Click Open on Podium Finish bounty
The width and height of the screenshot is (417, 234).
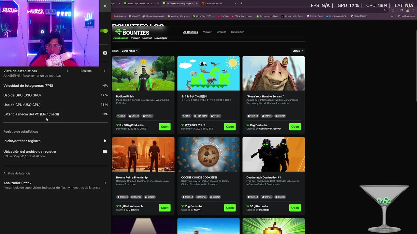(x=165, y=127)
